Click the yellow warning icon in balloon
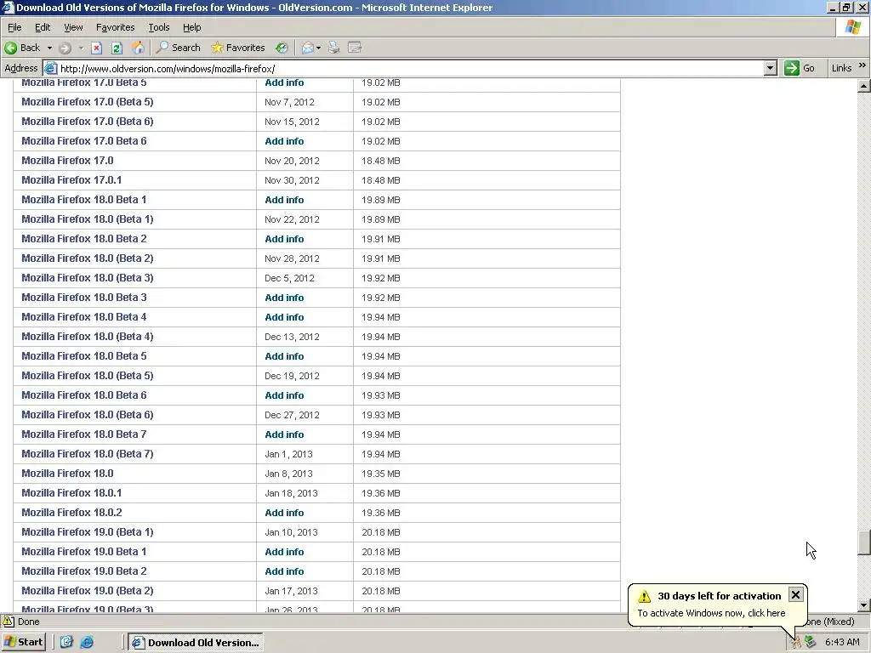This screenshot has height=653, width=871. [x=645, y=596]
